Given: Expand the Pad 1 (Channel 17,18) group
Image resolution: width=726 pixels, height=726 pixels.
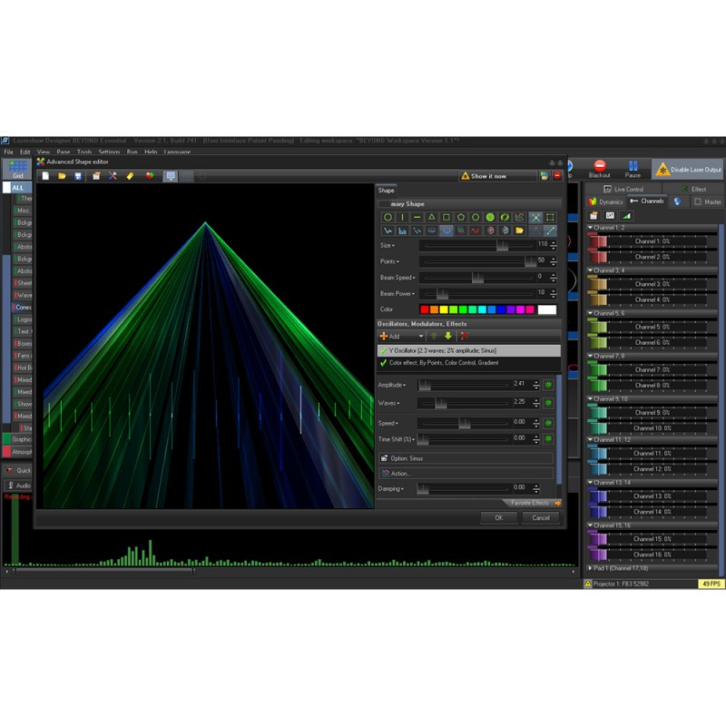Looking at the screenshot, I should (x=591, y=568).
